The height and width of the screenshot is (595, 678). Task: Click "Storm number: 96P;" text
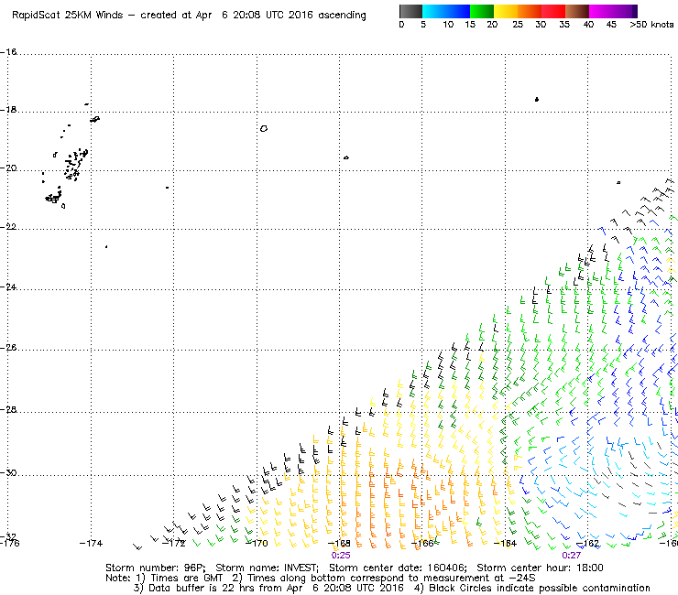(156, 568)
